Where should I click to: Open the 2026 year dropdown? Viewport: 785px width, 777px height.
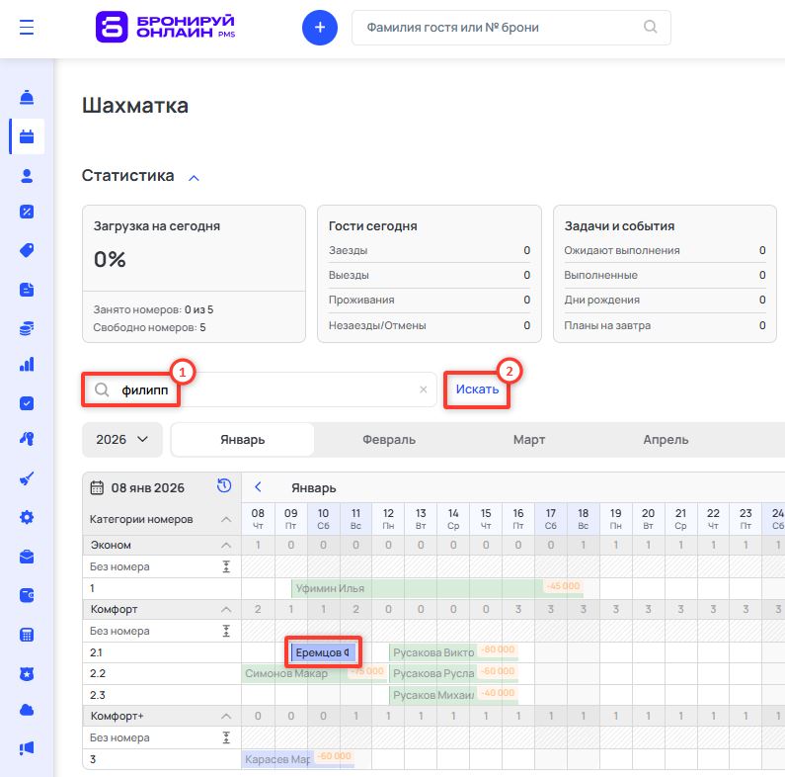click(x=122, y=440)
